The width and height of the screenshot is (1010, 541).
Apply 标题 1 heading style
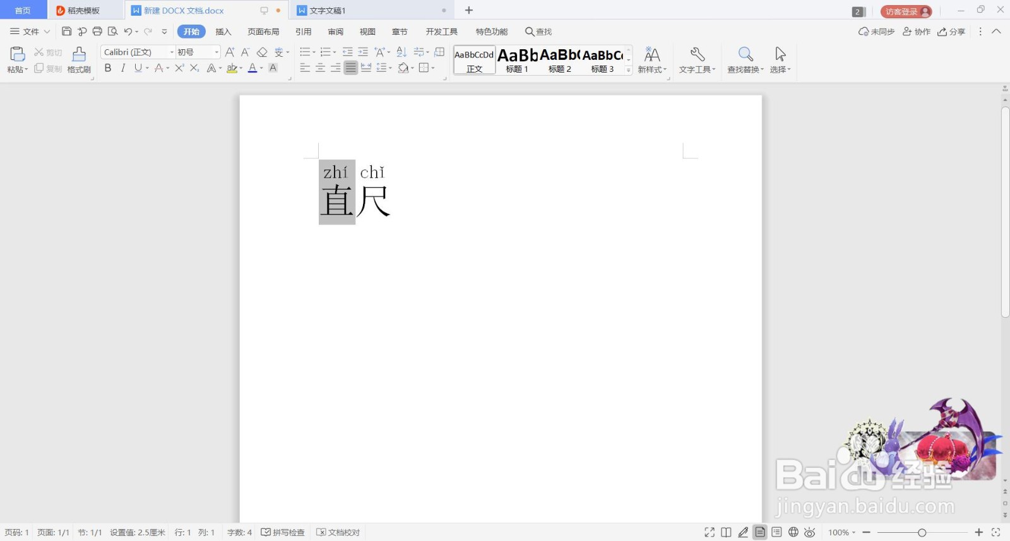[x=517, y=61]
